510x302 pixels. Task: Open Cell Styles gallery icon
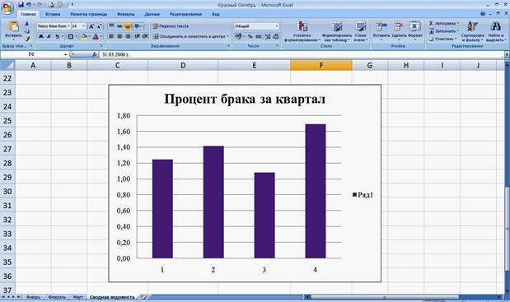360,26
